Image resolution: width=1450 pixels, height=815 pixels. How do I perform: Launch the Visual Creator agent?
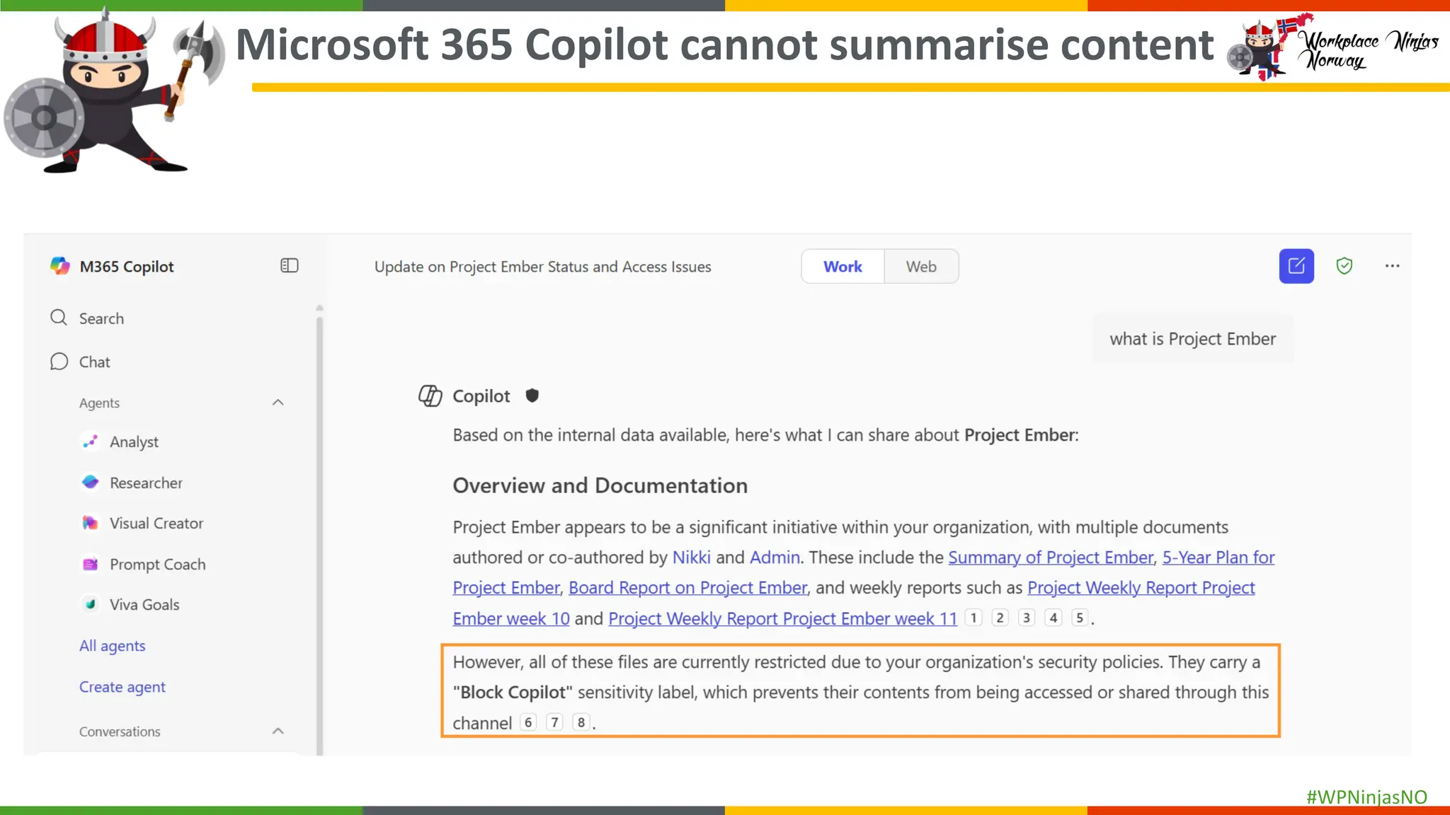(156, 524)
